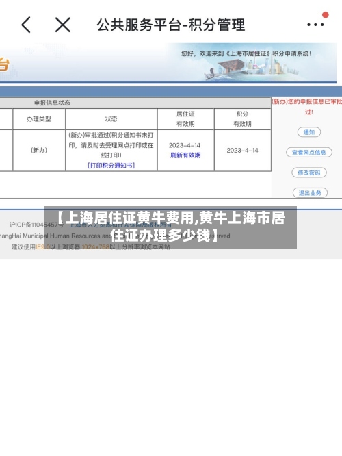Click the 居住证有效期 column header

[x=185, y=119]
